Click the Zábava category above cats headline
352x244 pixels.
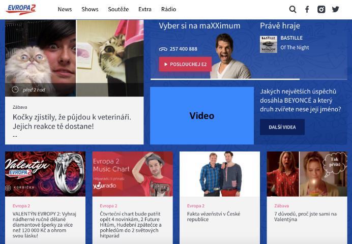(20, 107)
